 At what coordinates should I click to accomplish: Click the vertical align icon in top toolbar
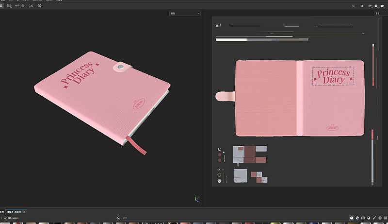point(24,5)
